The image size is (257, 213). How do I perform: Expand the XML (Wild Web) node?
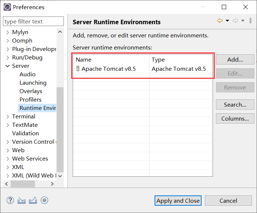(x=8, y=176)
